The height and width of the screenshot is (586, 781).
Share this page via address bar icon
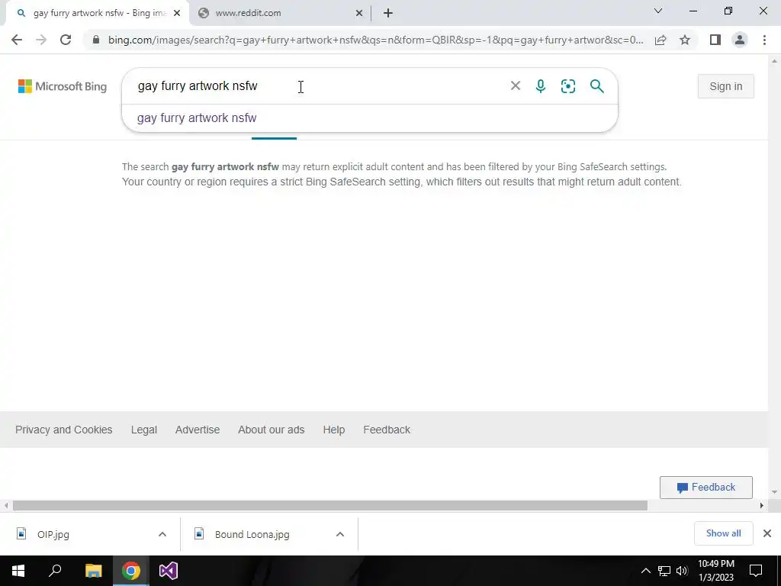tap(660, 40)
